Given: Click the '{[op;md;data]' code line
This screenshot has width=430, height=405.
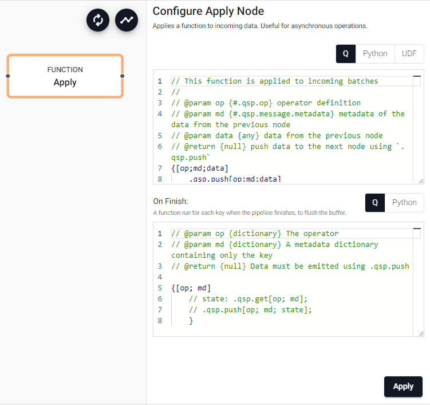Looking at the screenshot, I should coord(200,168).
